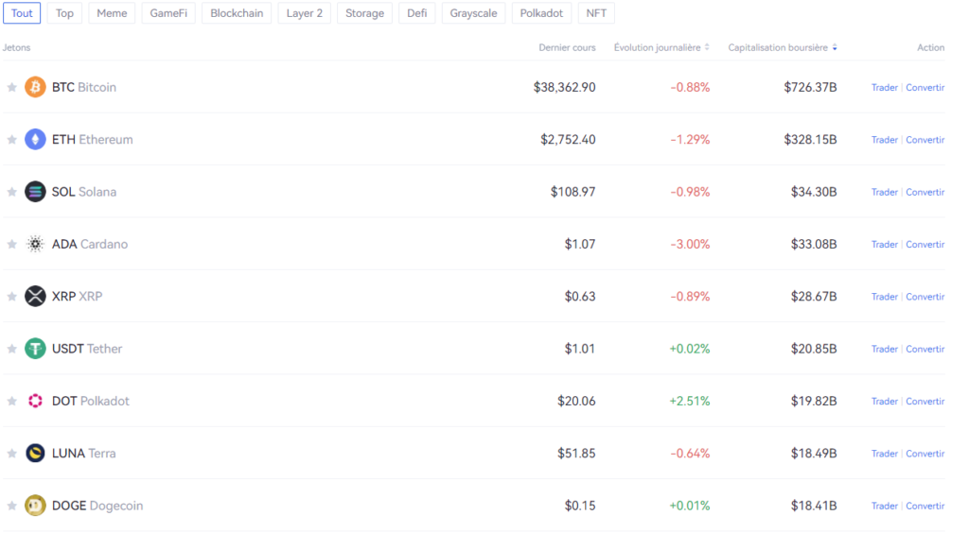Viewport: 969px width, 533px height.
Task: Click Convertir in the Dogecoin row
Action: click(x=925, y=507)
